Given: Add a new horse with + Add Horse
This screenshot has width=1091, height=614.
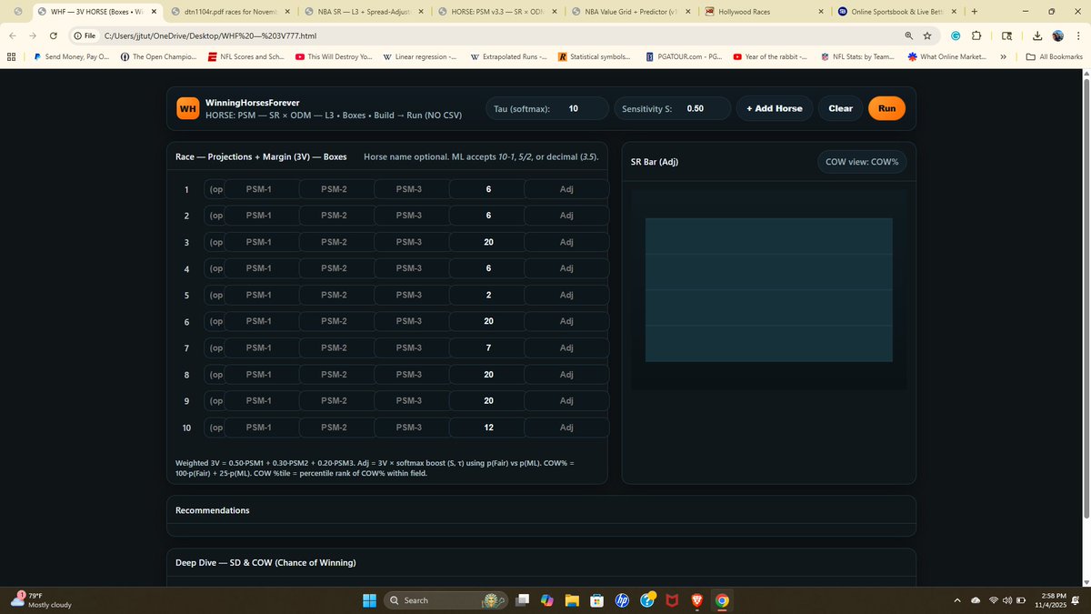Looking at the screenshot, I should pyautogui.click(x=775, y=108).
